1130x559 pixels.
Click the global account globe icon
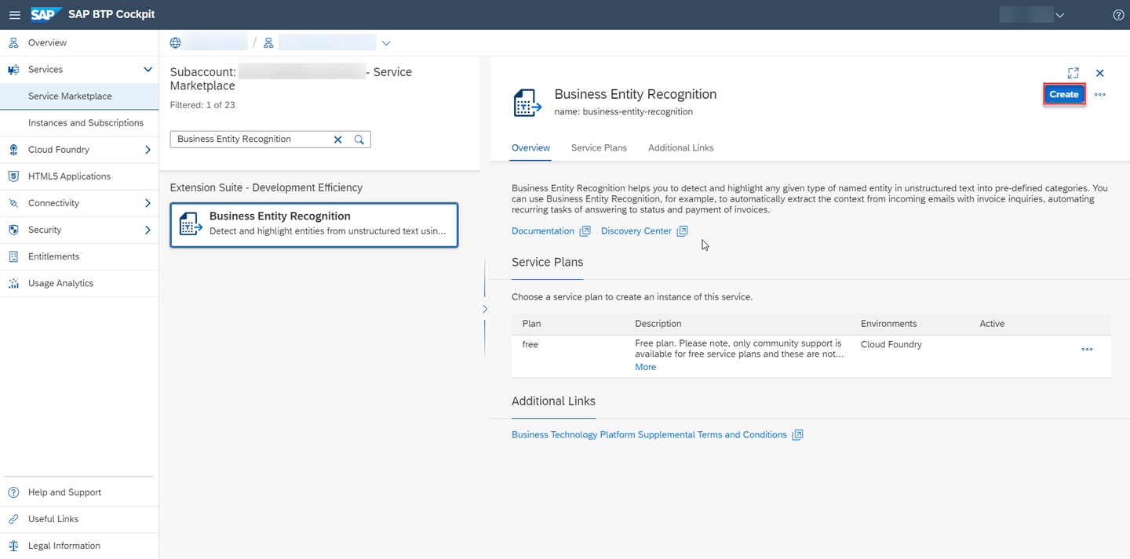tap(175, 43)
